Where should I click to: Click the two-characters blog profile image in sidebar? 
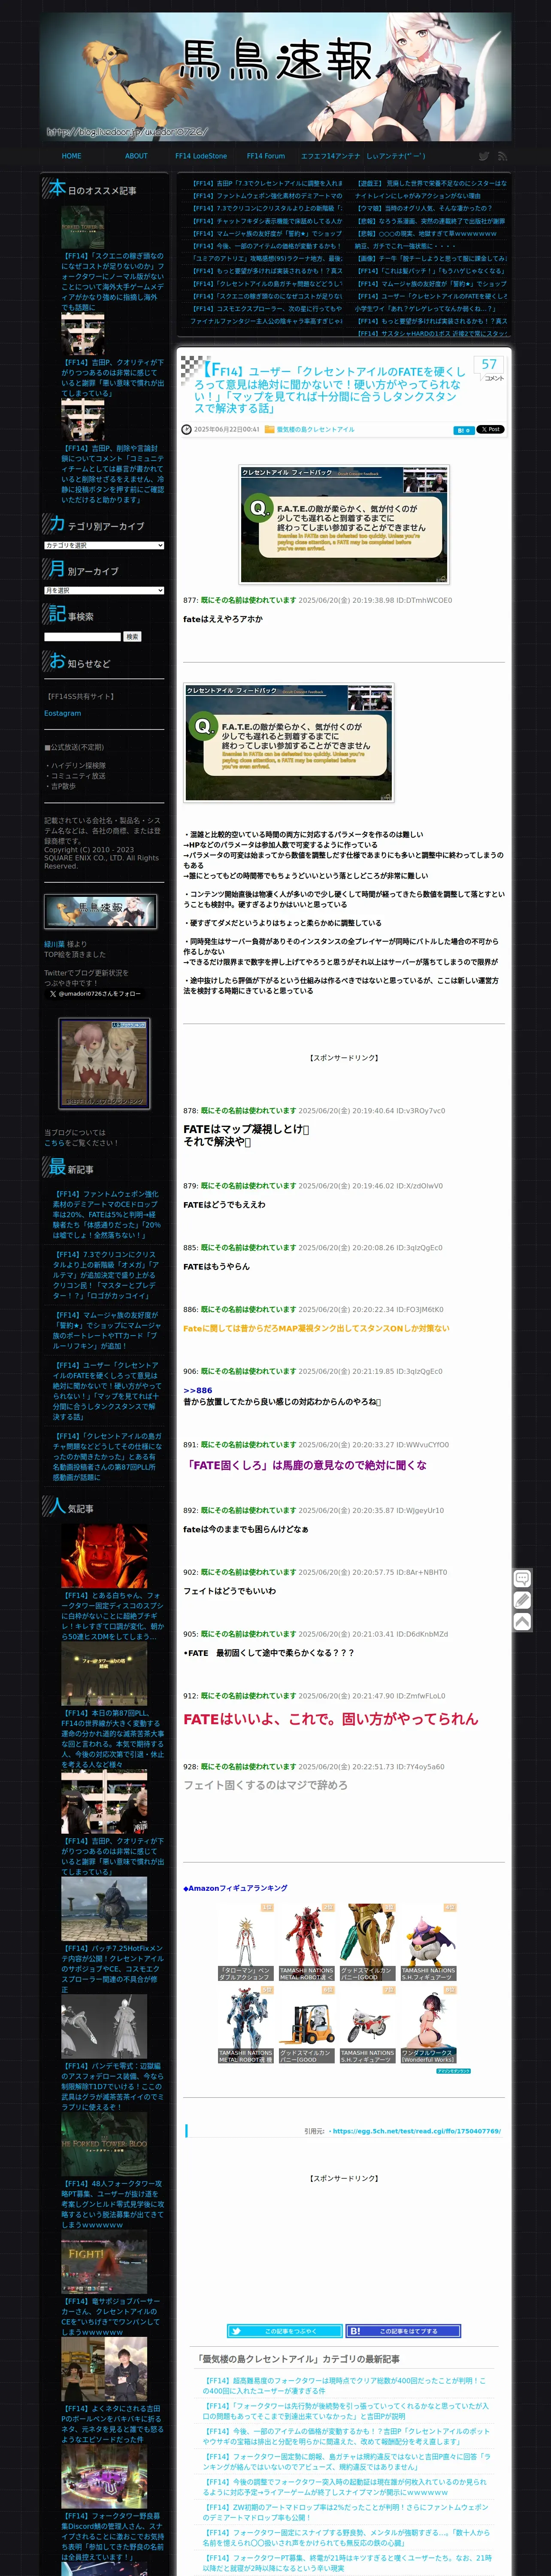point(104,1063)
